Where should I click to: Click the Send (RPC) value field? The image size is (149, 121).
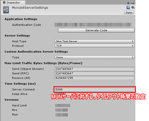[x=94, y=73]
